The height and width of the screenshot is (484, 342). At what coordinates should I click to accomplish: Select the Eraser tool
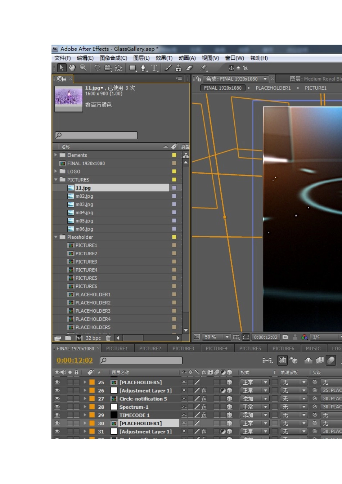coord(189,68)
